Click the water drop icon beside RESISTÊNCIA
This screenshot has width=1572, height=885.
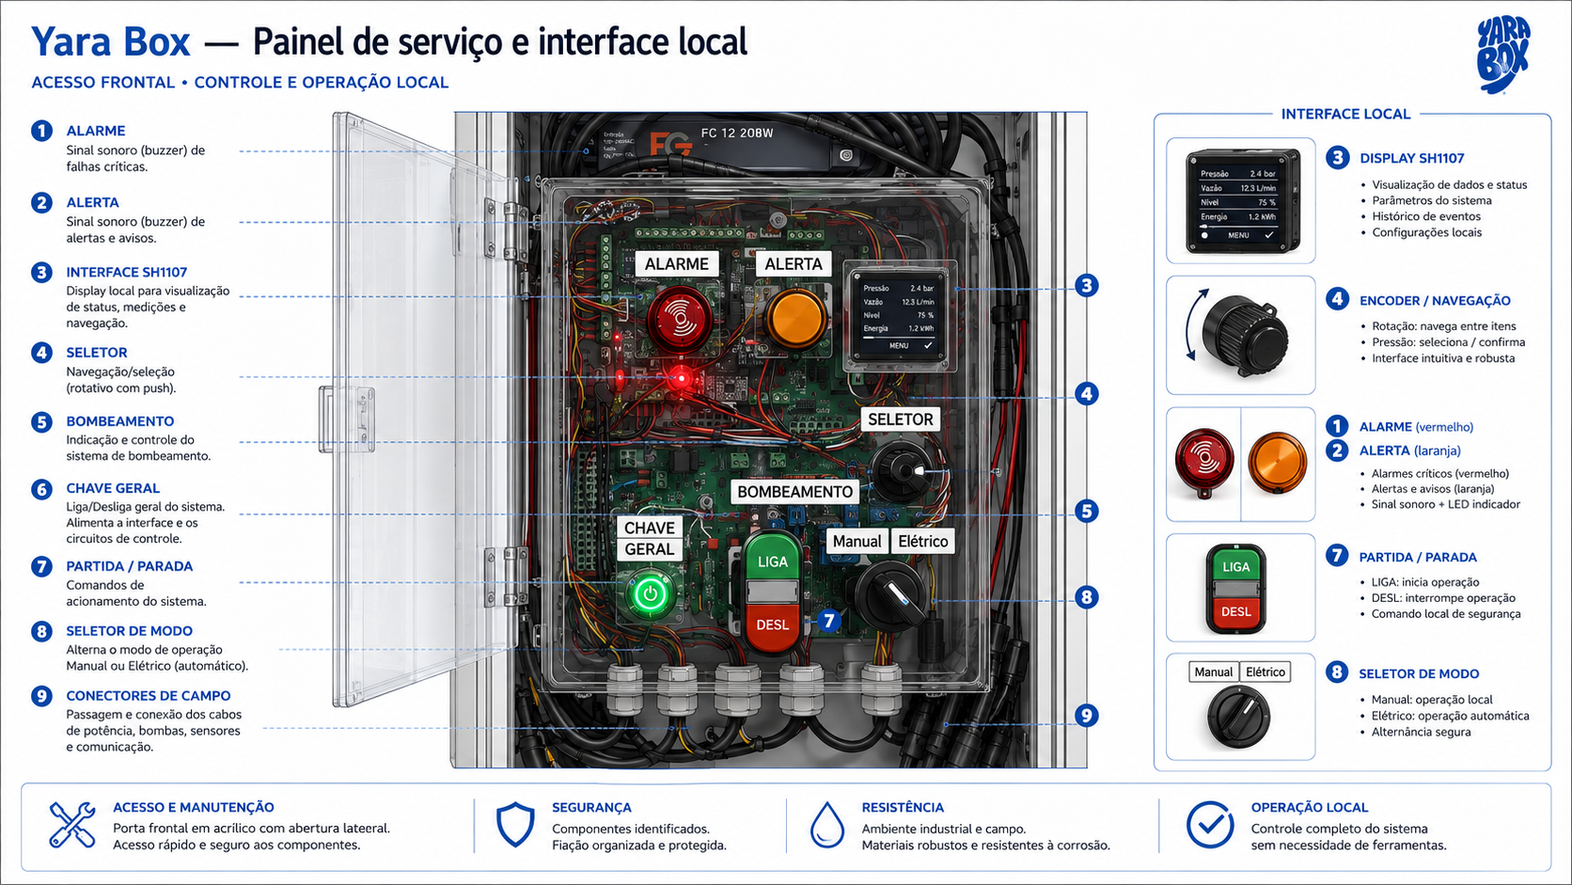pyautogui.click(x=826, y=825)
